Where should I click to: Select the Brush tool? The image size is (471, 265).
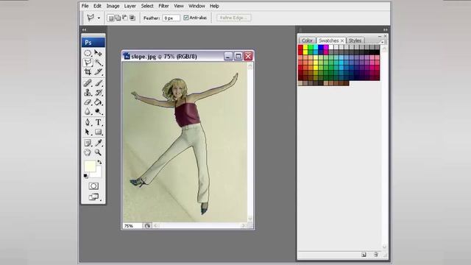[98, 83]
